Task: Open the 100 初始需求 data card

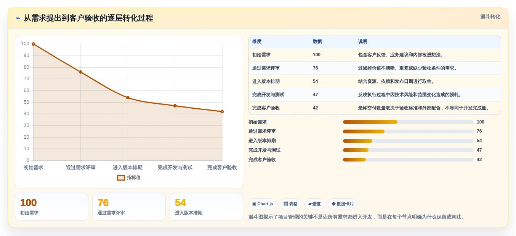Action: [51, 207]
